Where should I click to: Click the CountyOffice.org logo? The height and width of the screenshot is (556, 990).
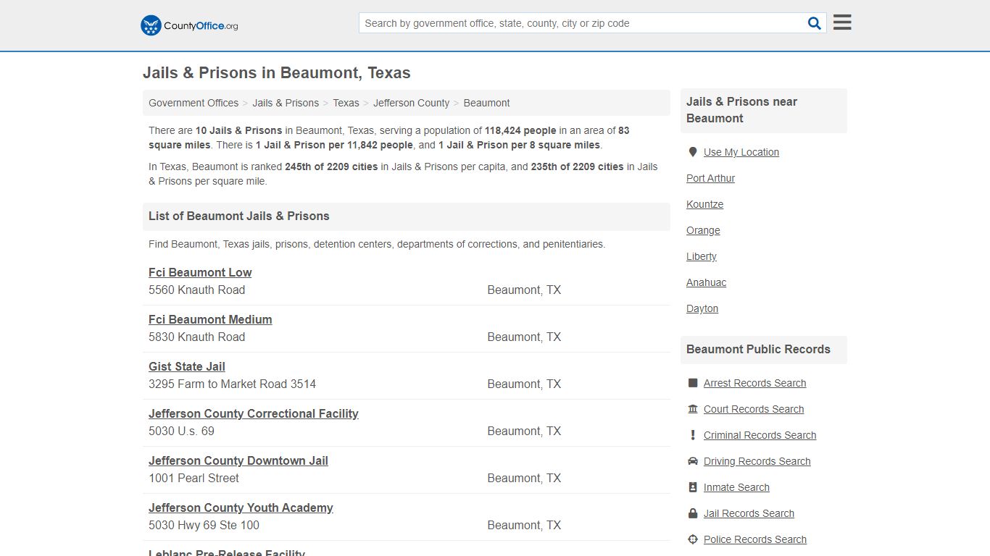click(189, 25)
